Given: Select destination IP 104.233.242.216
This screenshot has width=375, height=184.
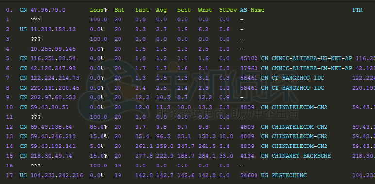Looking at the screenshot, I should [57, 175].
